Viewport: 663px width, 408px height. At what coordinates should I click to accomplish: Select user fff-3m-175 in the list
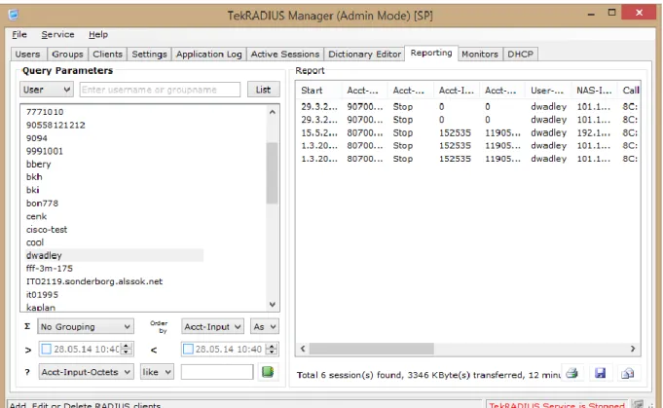50,269
